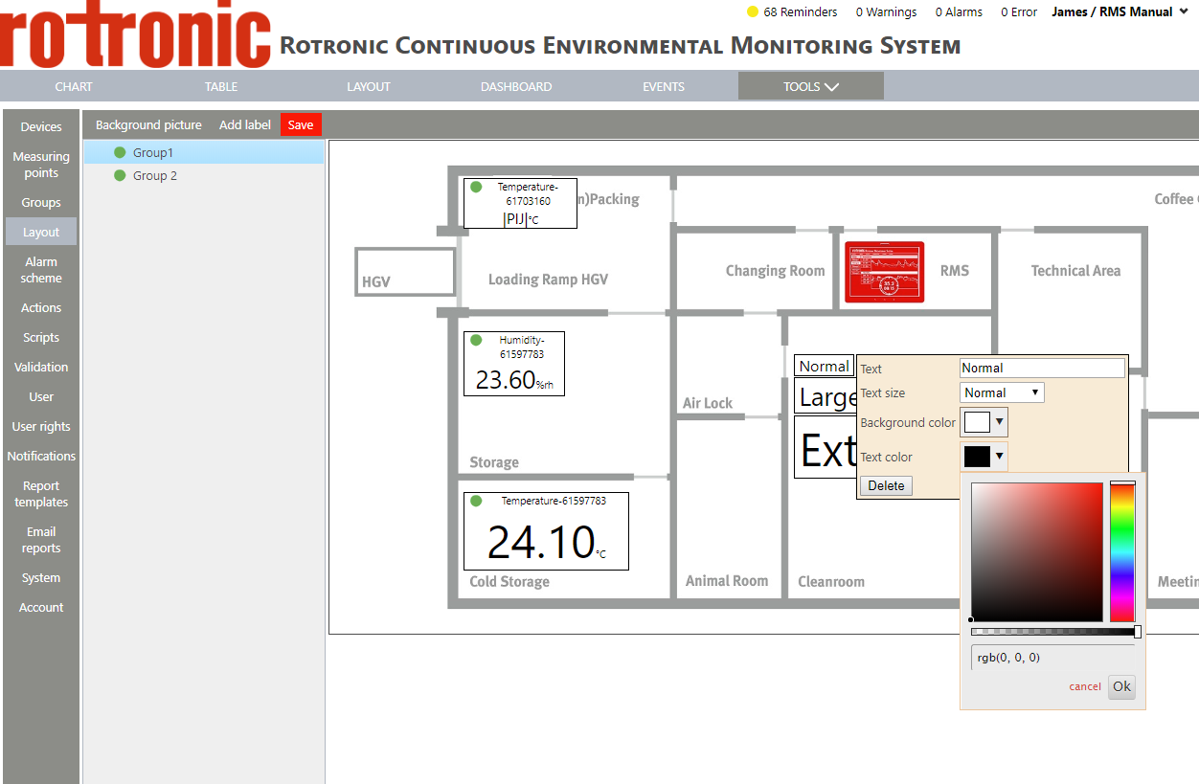This screenshot has width=1199, height=784.
Task: Select the Normal label on floor plan
Action: [824, 366]
